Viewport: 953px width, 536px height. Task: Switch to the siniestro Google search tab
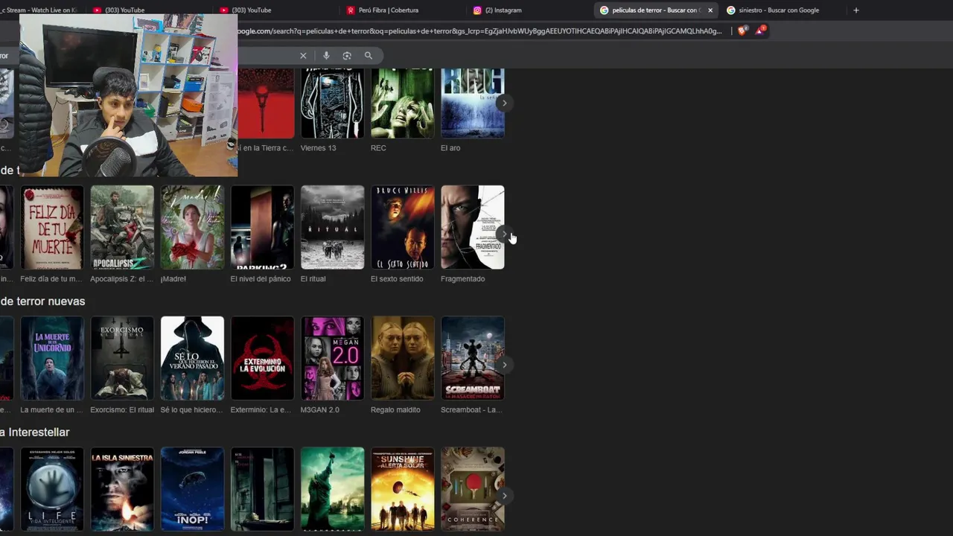(780, 10)
